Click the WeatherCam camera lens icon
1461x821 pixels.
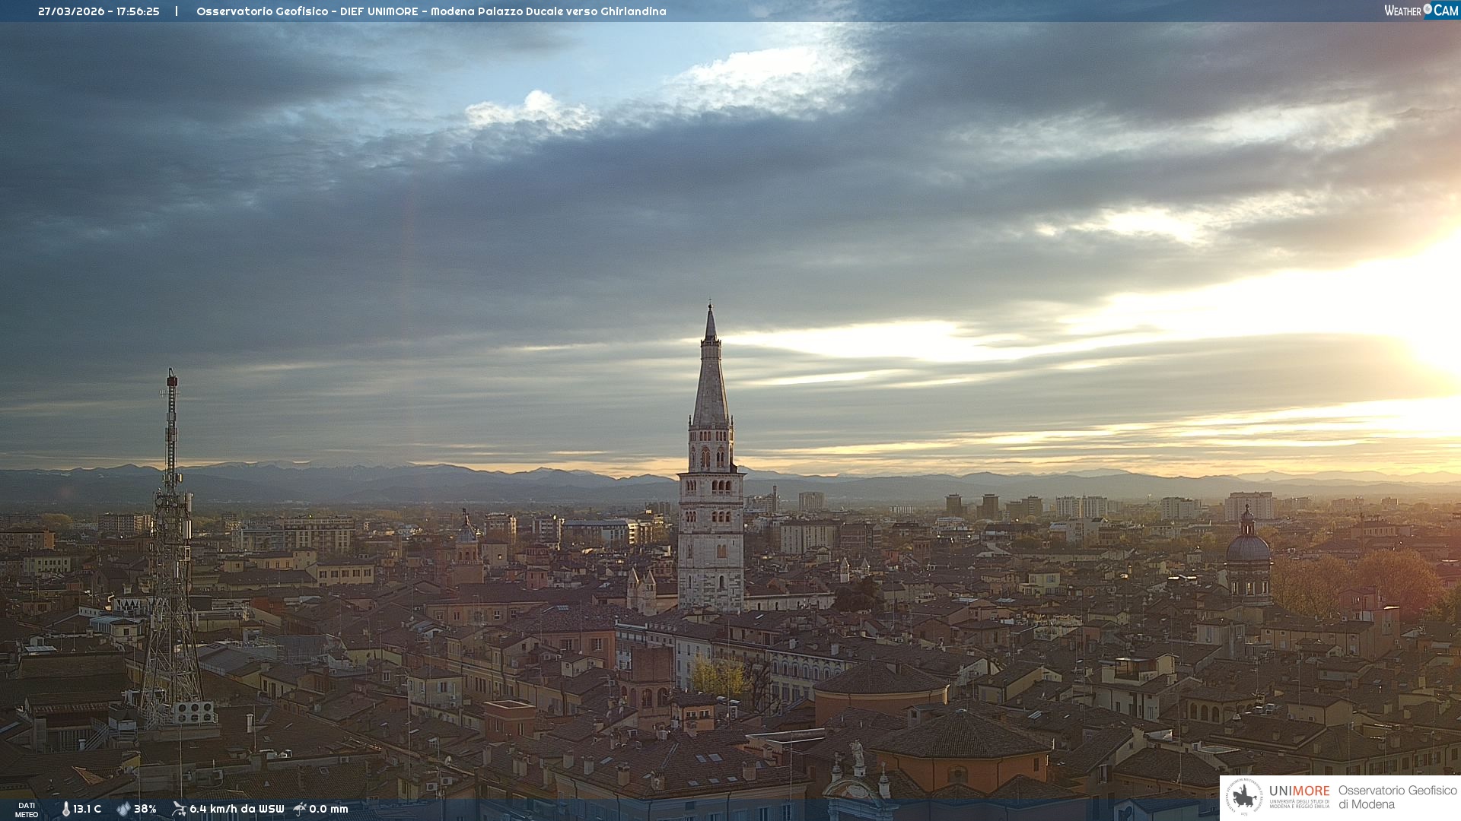(x=1428, y=9)
